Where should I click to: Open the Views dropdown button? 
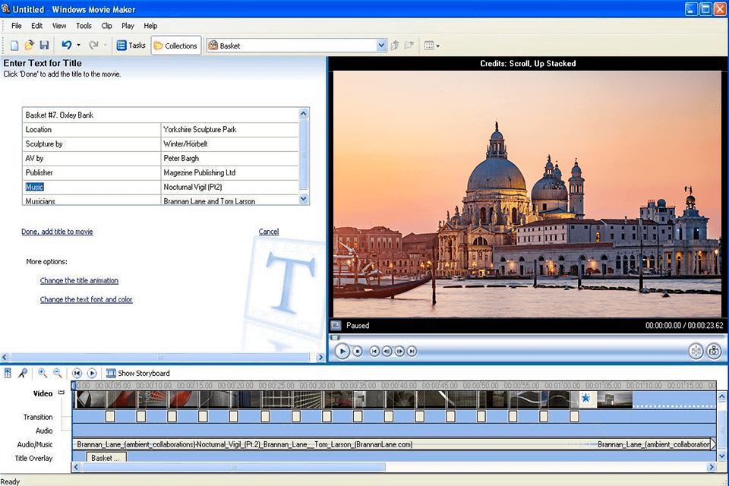[x=432, y=46]
